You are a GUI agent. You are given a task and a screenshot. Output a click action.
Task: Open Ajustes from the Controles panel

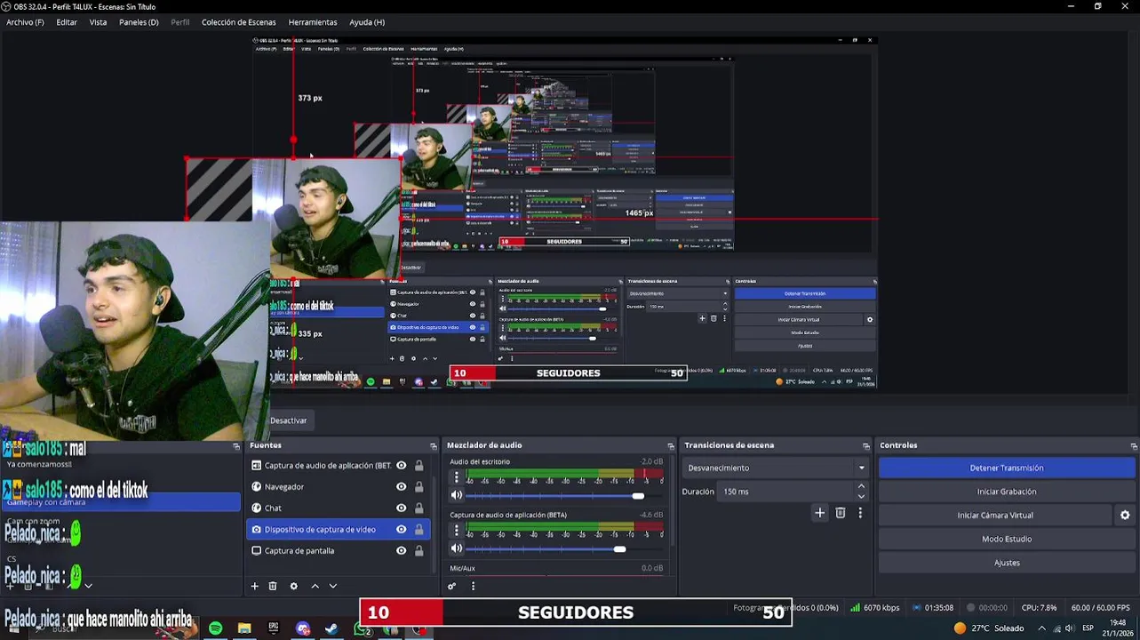1007,563
